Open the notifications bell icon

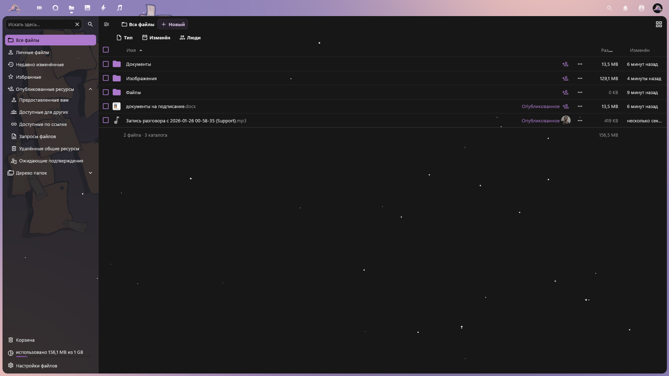click(x=625, y=8)
